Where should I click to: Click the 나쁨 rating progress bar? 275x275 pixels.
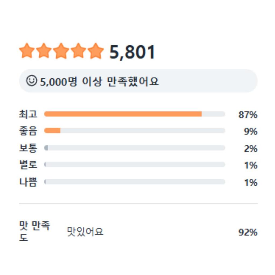pyautogui.click(x=134, y=182)
